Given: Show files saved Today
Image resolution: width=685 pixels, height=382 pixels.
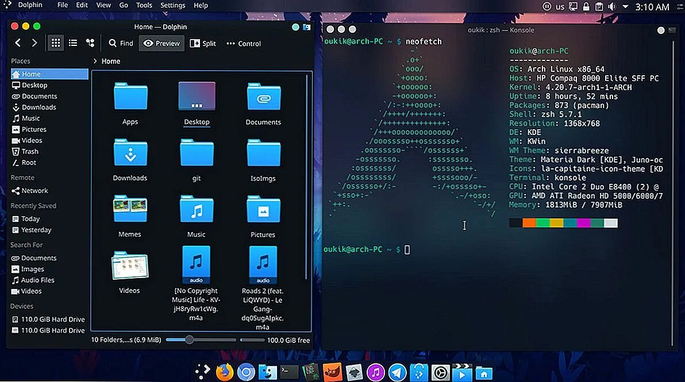Looking at the screenshot, I should click(49, 219).
